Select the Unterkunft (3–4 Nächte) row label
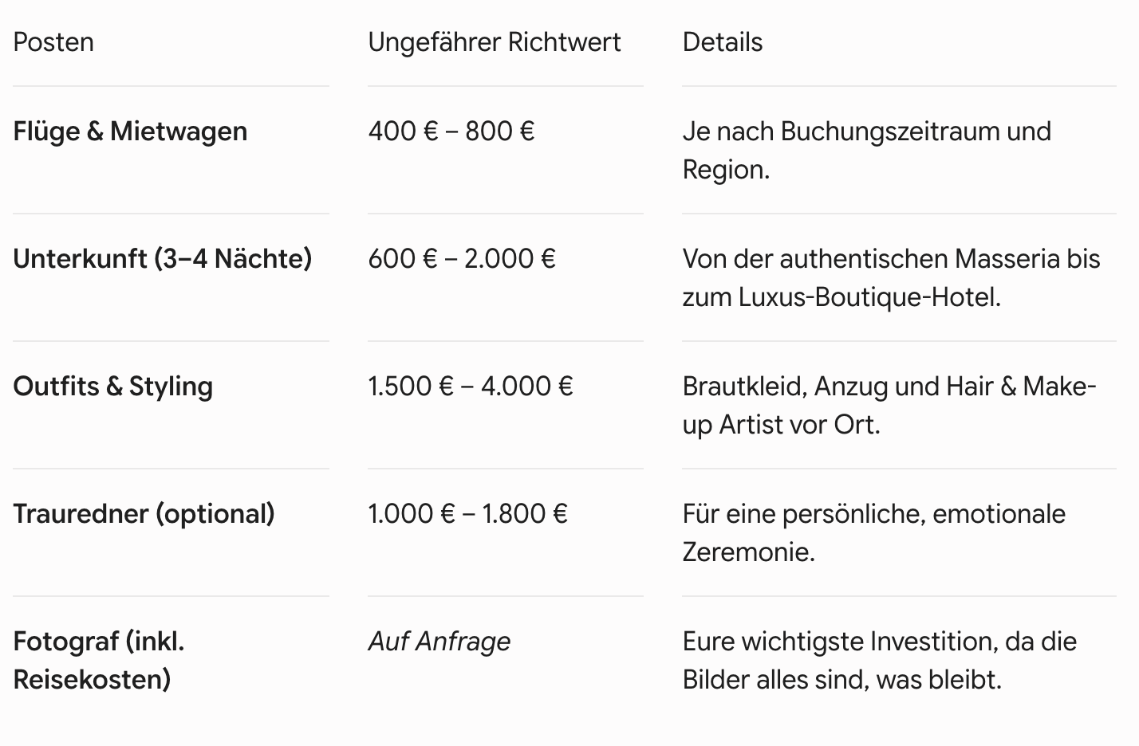Screen dimensions: 1139x746 163,259
